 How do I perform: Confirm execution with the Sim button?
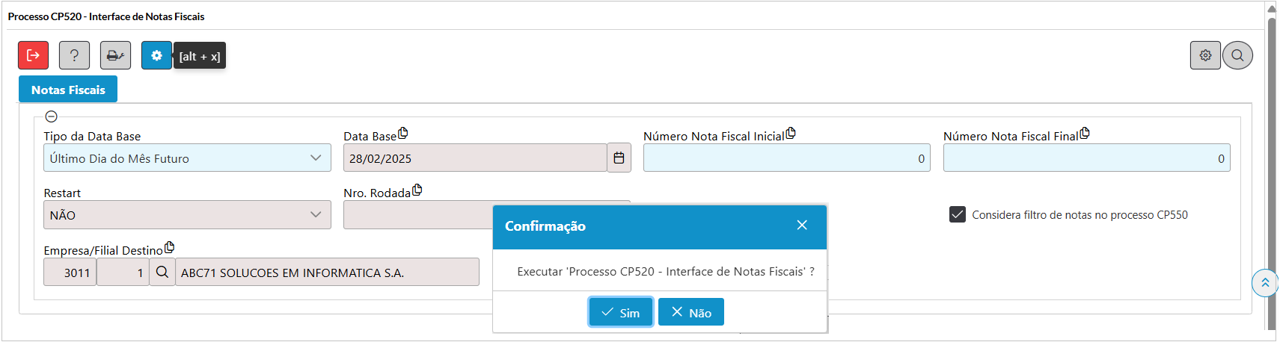(x=620, y=312)
